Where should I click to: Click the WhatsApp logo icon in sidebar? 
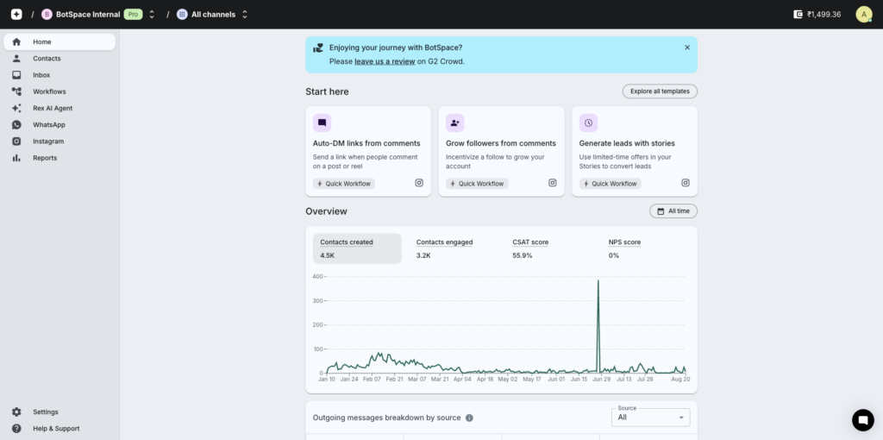[16, 124]
